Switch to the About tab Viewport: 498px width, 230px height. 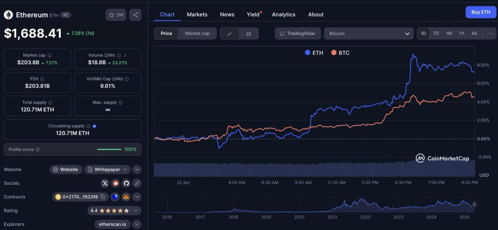click(x=316, y=15)
